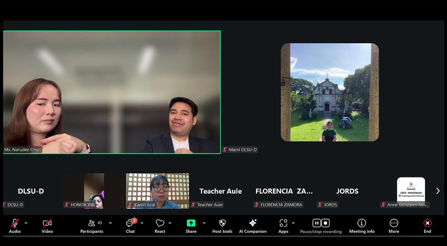Select Karen Acal's video tile
447x246 pixels.
(x=157, y=190)
